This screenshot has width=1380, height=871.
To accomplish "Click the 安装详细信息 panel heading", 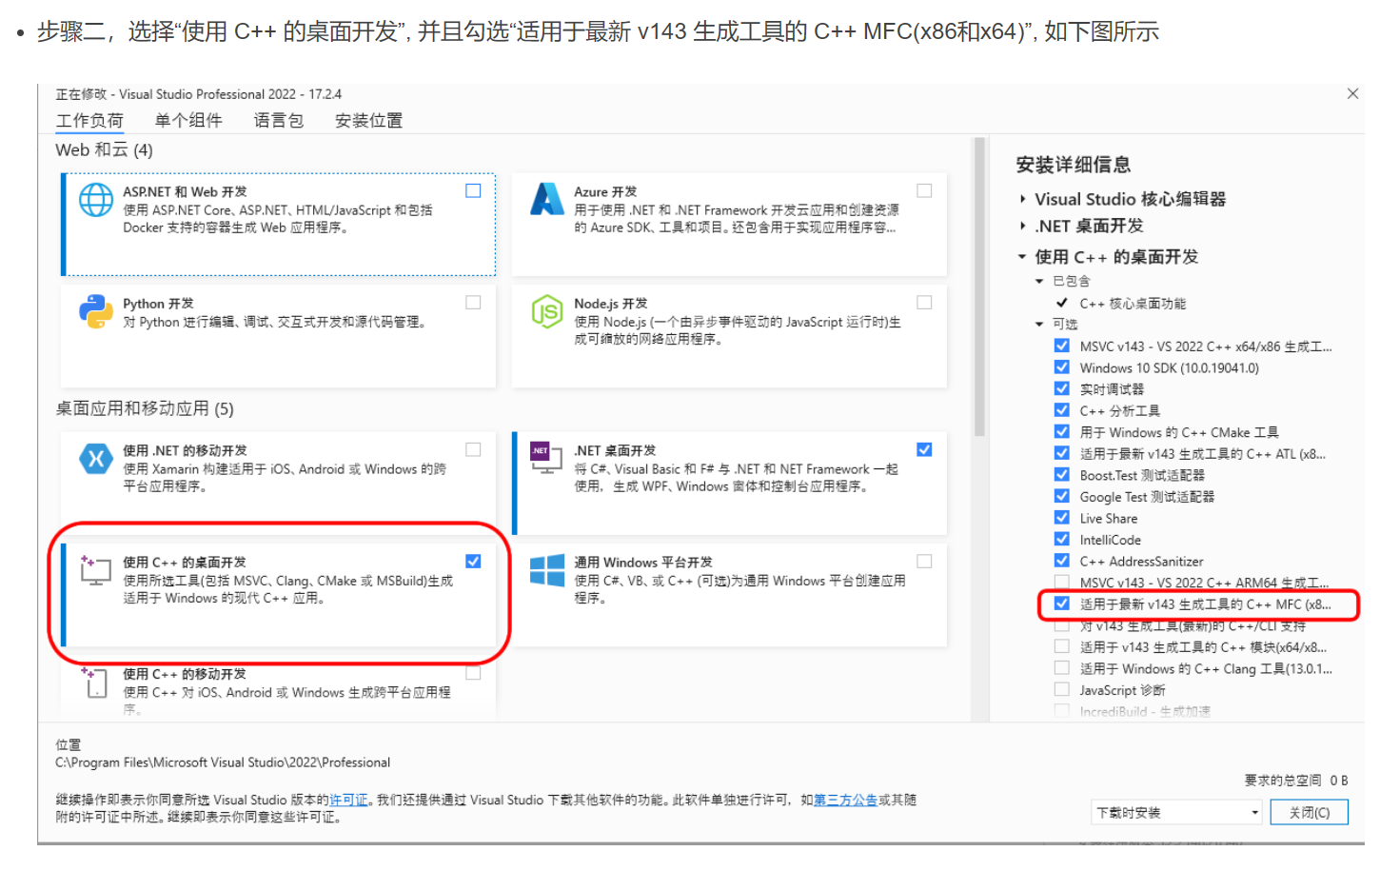I will click(x=1074, y=165).
